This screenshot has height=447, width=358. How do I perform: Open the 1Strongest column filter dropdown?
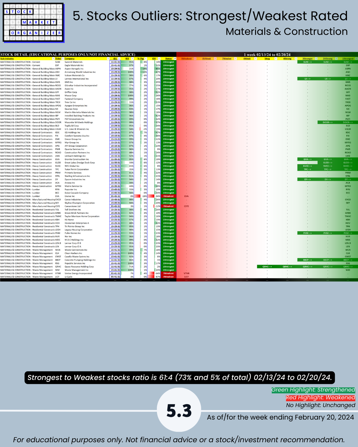point(356,59)
